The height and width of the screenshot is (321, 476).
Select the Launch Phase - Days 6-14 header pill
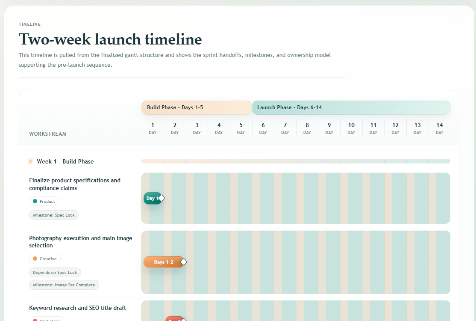pyautogui.click(x=351, y=107)
